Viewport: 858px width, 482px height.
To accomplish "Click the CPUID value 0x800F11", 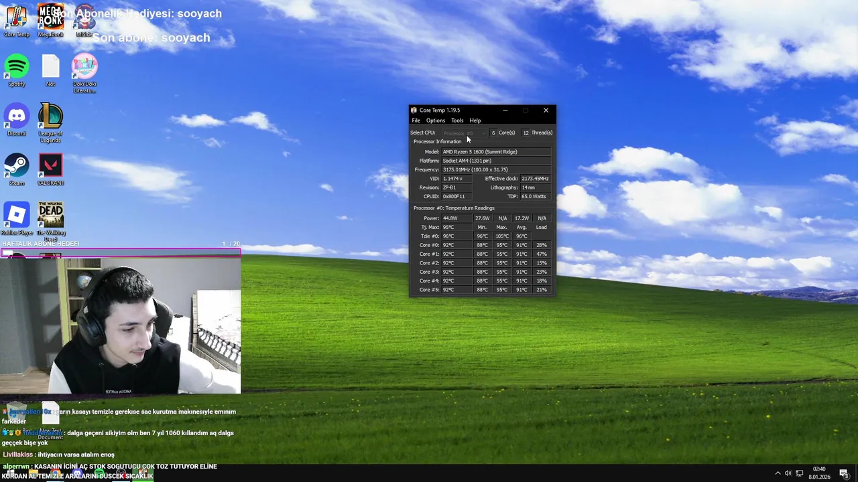I will coord(457,196).
